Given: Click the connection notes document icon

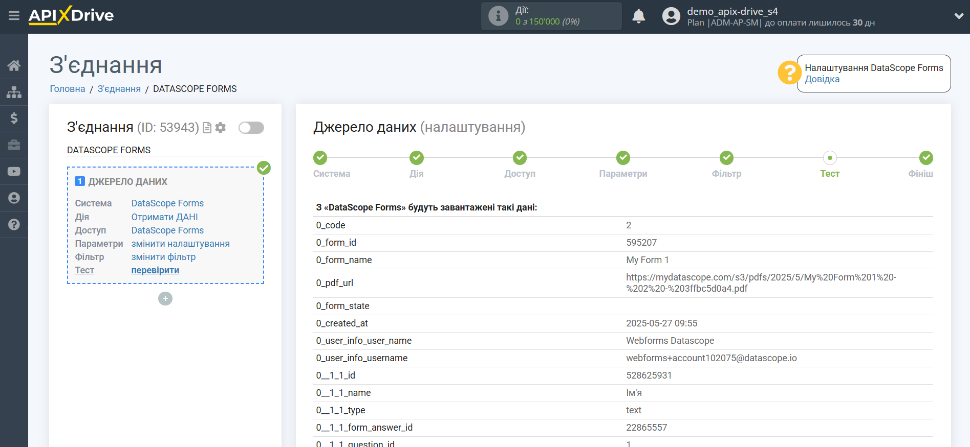Looking at the screenshot, I should click(207, 128).
